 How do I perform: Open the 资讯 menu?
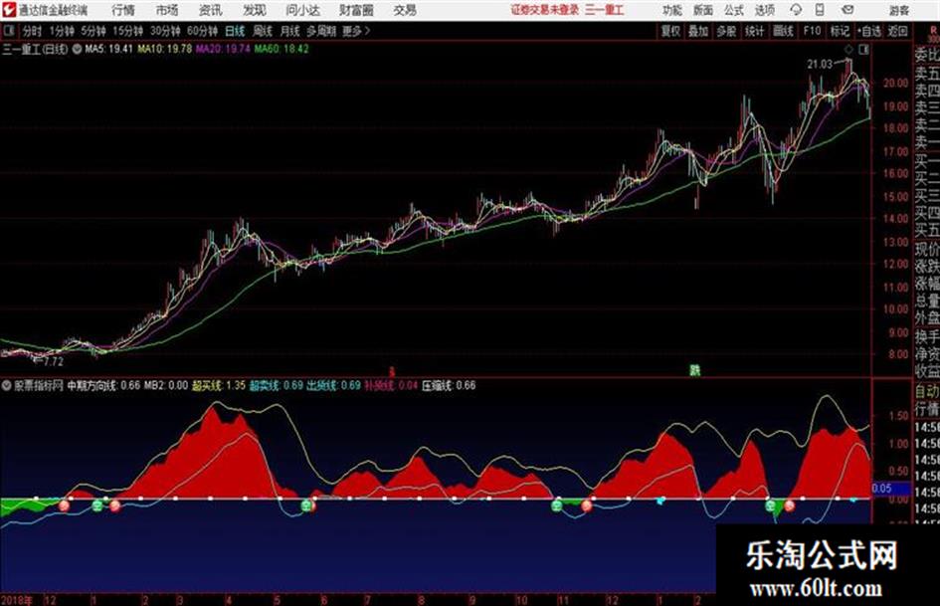pos(211,10)
